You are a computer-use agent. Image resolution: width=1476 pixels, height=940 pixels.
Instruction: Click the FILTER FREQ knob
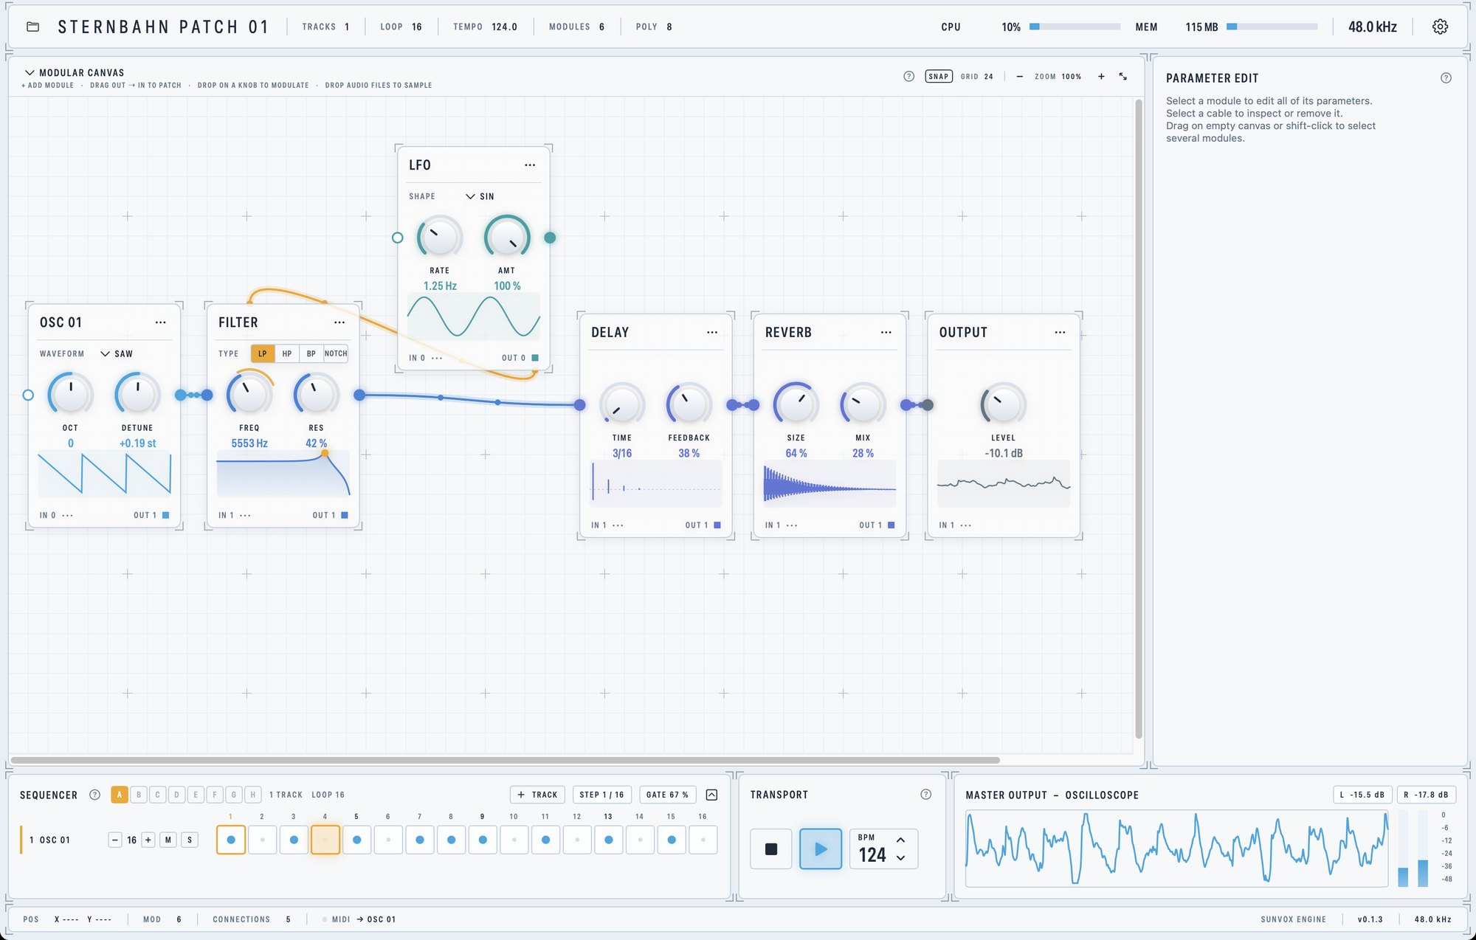(x=249, y=394)
